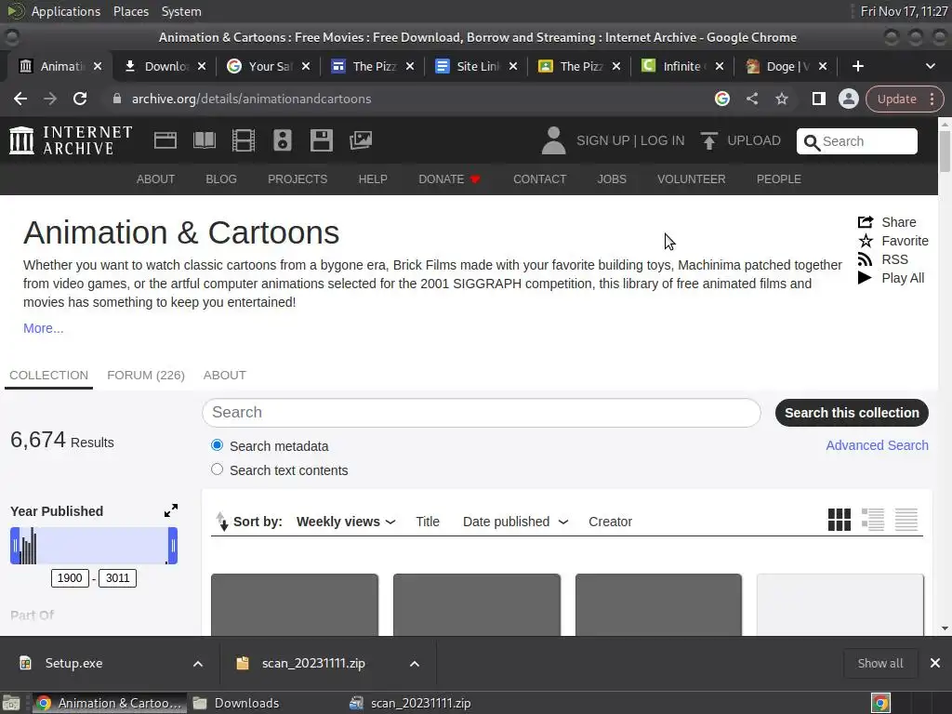Image resolution: width=952 pixels, height=714 pixels.
Task: Sort by Title
Action: pos(428,522)
